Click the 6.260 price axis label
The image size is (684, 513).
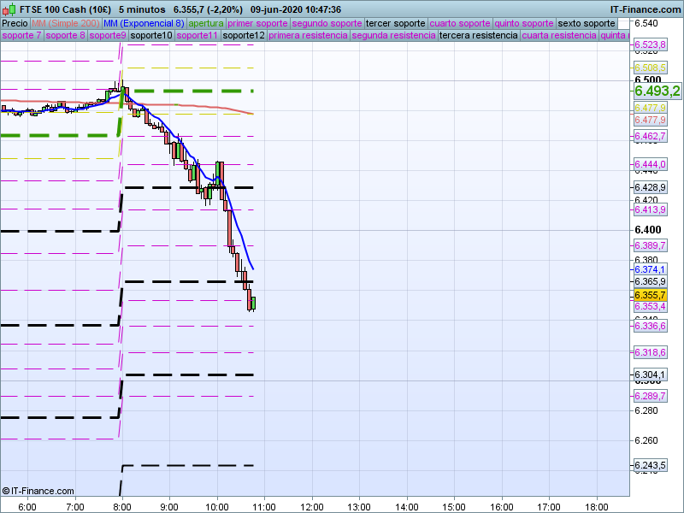tap(646, 440)
